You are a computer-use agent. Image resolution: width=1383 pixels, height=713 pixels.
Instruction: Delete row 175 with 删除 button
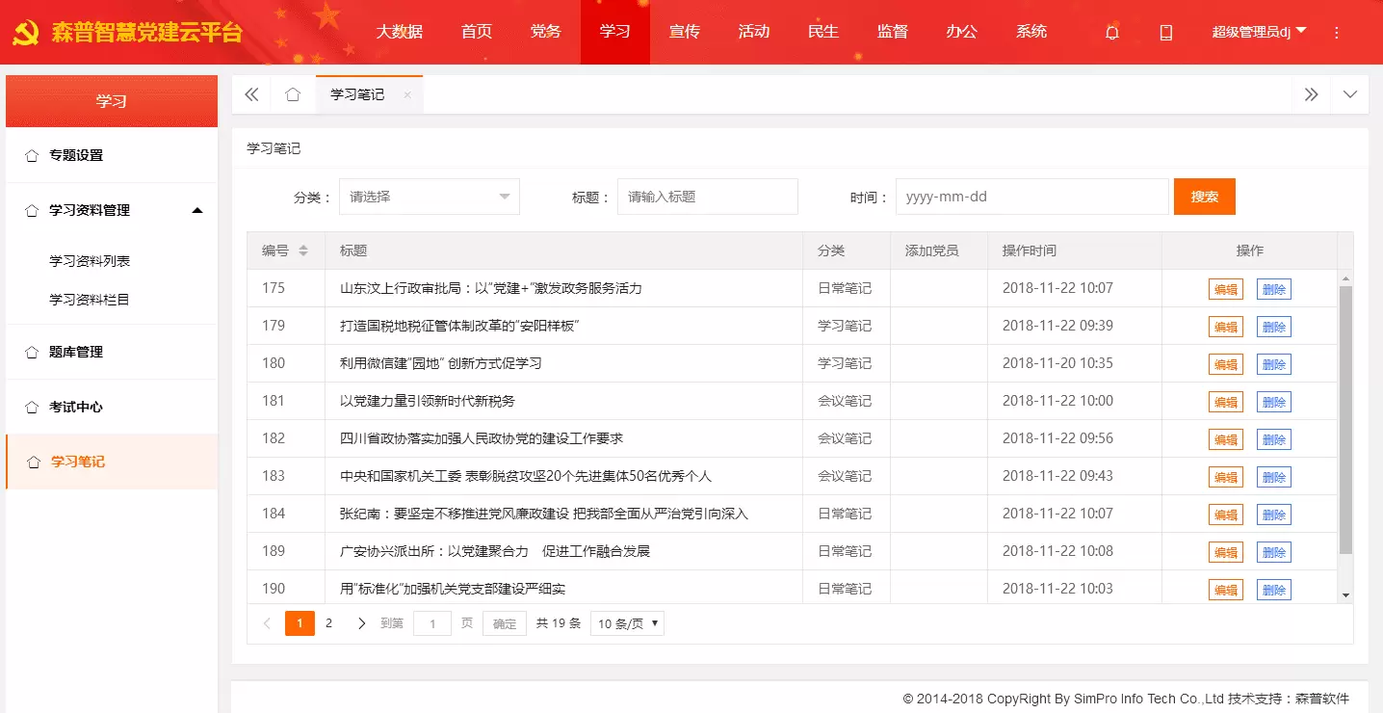click(1274, 289)
